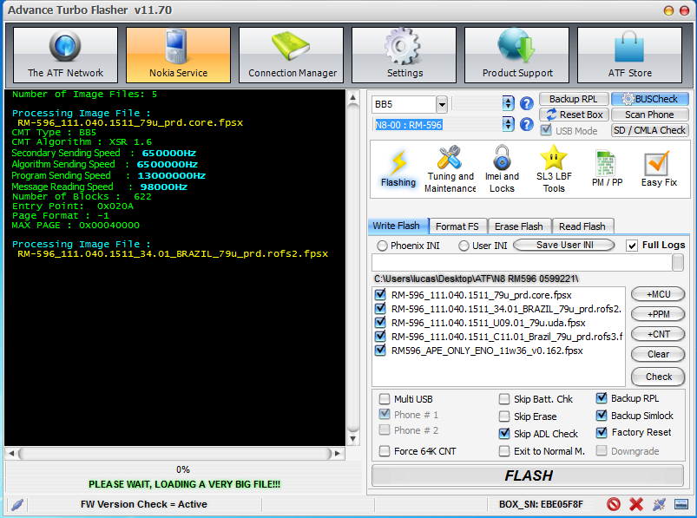
Task: Open Tuning and Maintenance tools
Action: coord(450,169)
